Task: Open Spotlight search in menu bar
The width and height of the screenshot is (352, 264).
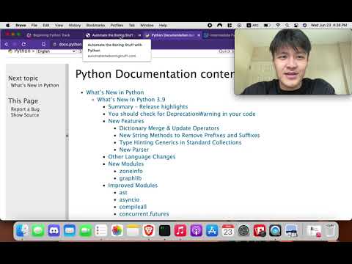Action: point(287,25)
